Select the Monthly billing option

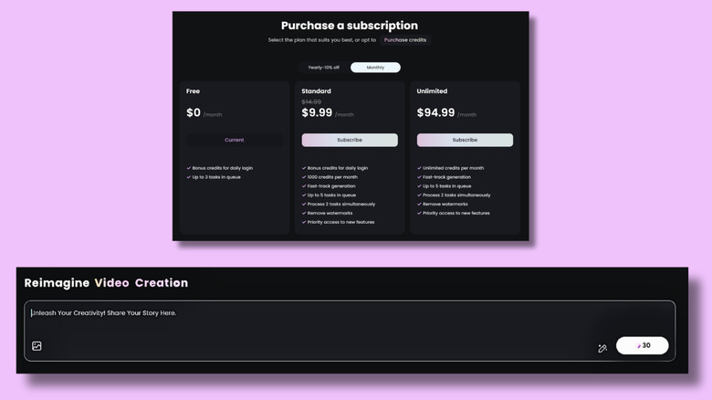click(x=375, y=68)
